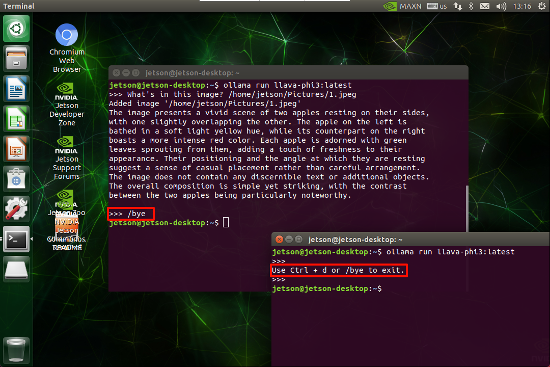Close the front terminal window
Image resolution: width=550 pixels, height=367 pixels.
point(279,239)
